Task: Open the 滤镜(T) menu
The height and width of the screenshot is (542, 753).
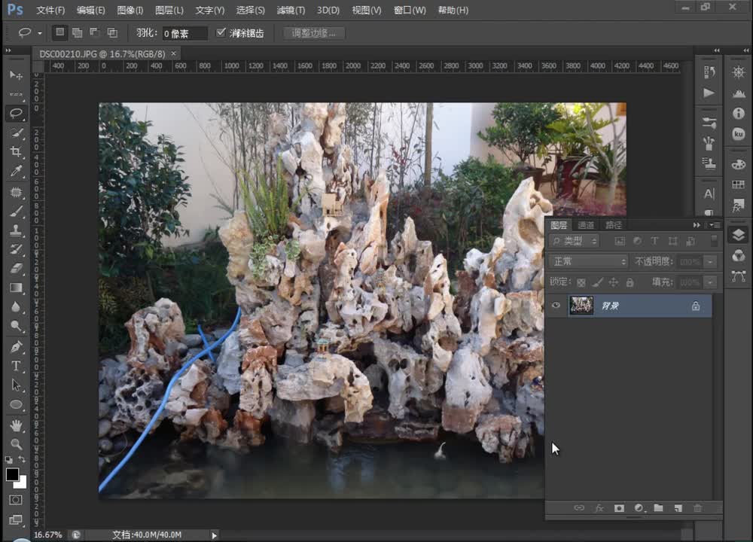Action: 291,11
